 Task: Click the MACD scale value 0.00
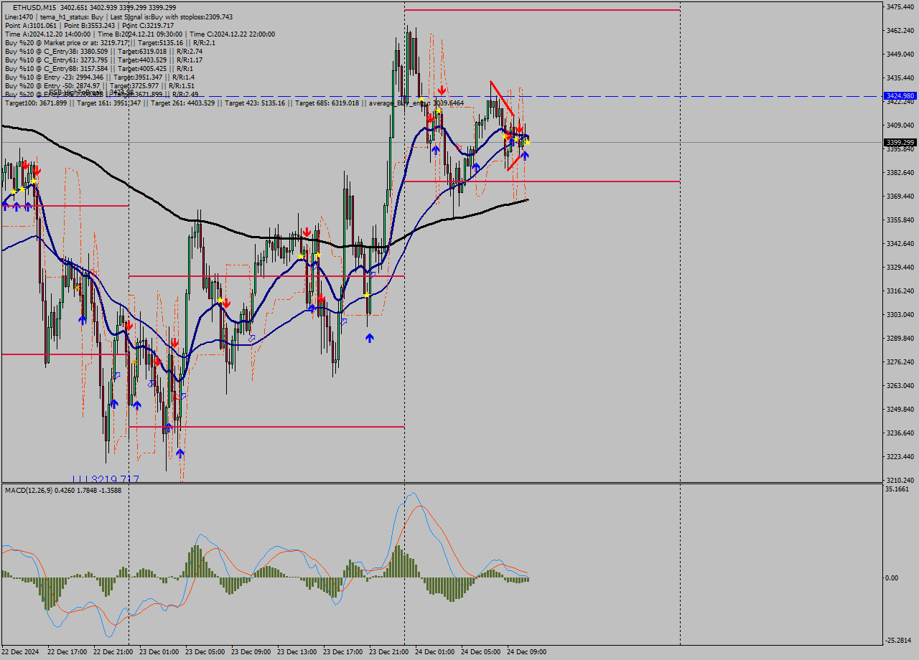click(x=892, y=577)
